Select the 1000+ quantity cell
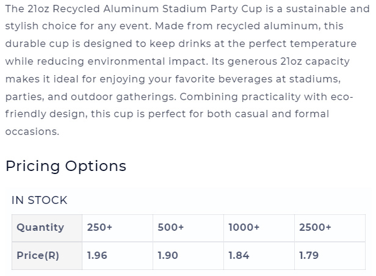376x276 pixels. (259, 228)
